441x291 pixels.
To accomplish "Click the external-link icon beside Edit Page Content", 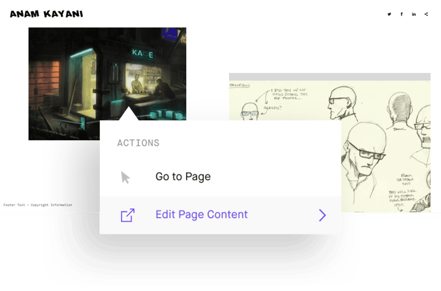I will (x=127, y=215).
